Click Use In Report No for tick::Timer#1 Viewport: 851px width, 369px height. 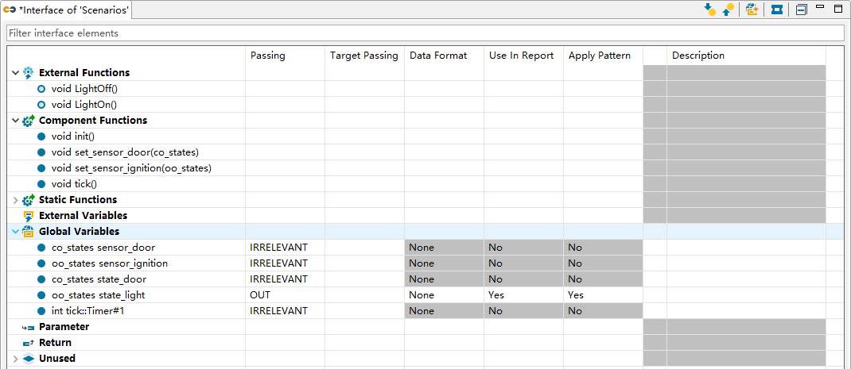coord(523,311)
